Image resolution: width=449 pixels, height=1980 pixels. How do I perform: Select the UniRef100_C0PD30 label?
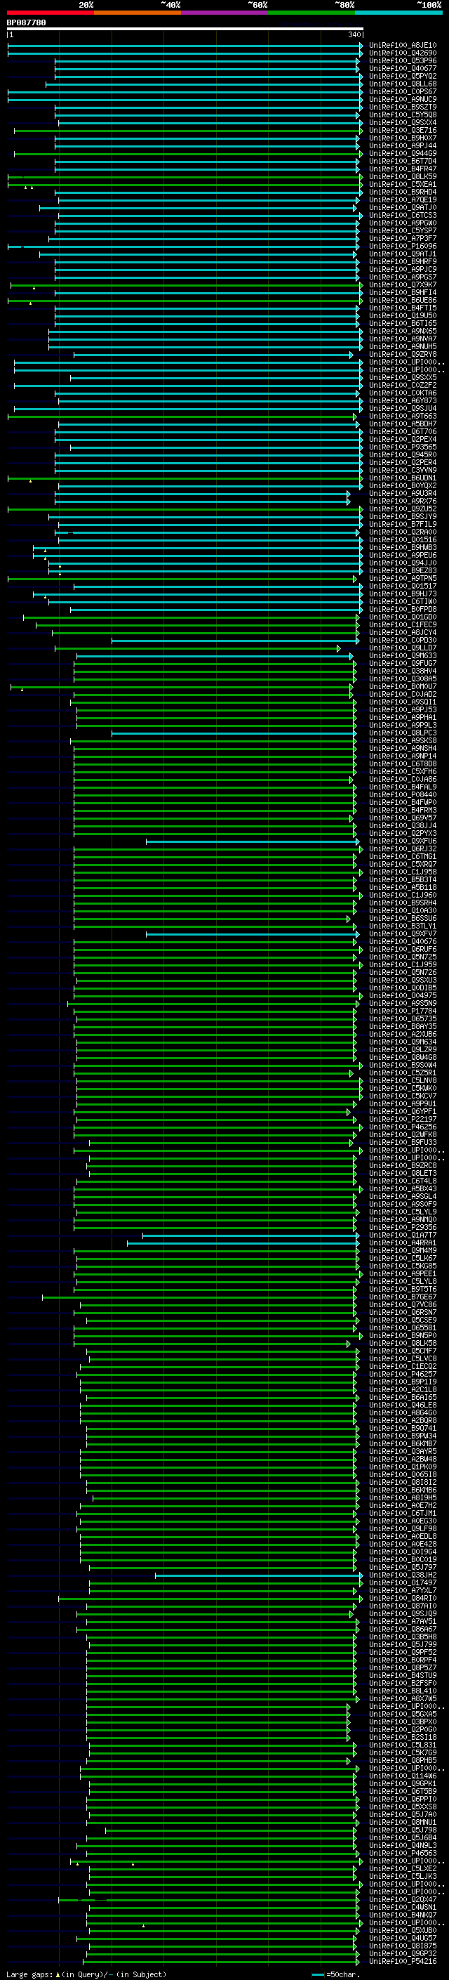click(x=402, y=641)
